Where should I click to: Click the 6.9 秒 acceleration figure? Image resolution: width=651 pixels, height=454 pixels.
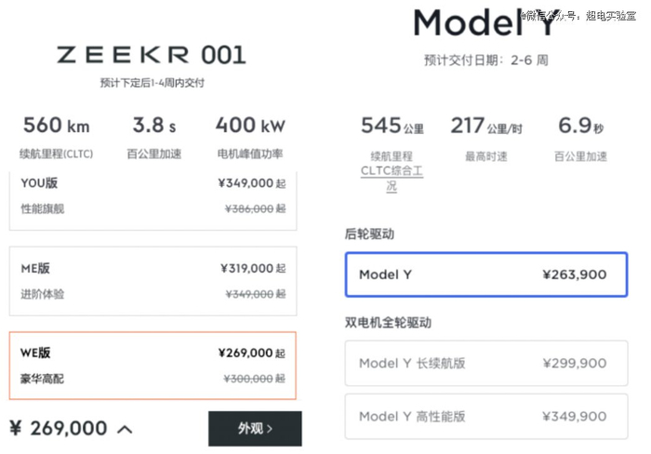tap(581, 127)
